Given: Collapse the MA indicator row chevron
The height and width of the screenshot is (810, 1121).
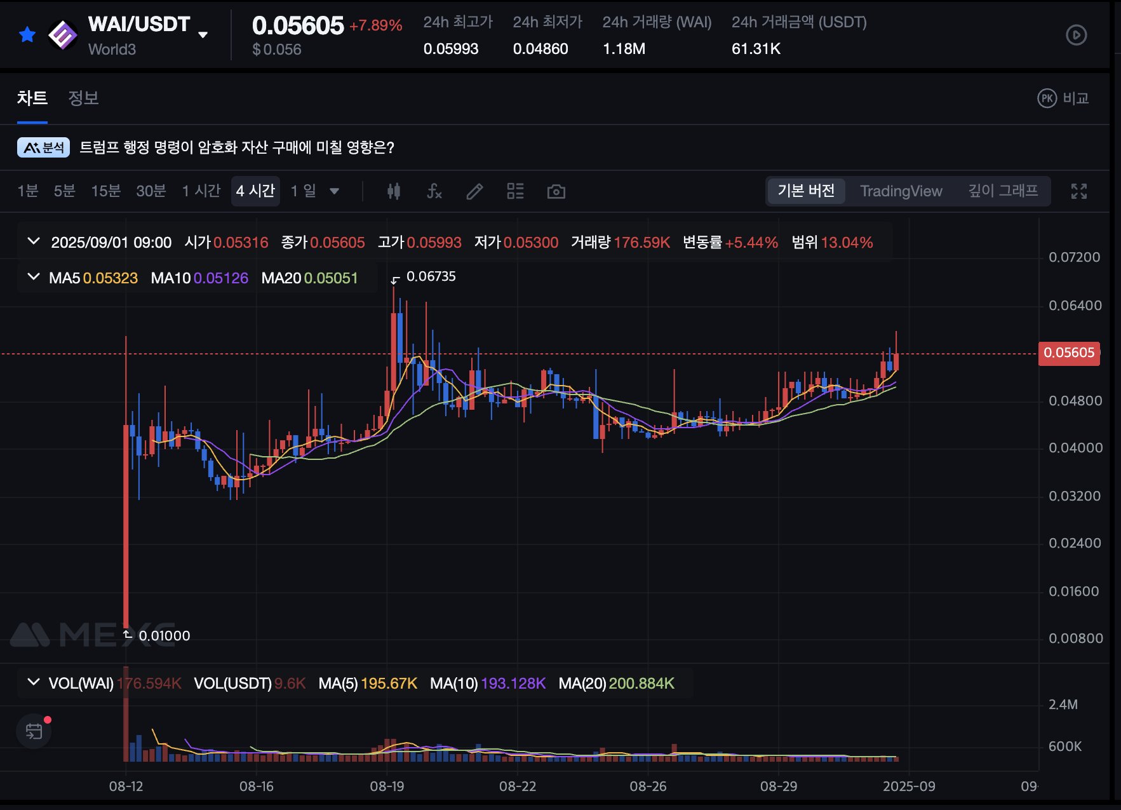Looking at the screenshot, I should point(34,278).
